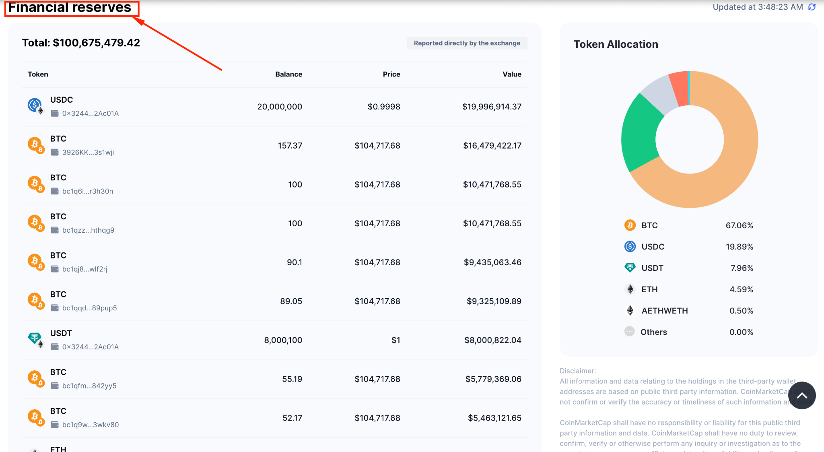Open wallet address bc1qfm...842yy5
Viewport: 824px width, 452px height.
tap(89, 386)
